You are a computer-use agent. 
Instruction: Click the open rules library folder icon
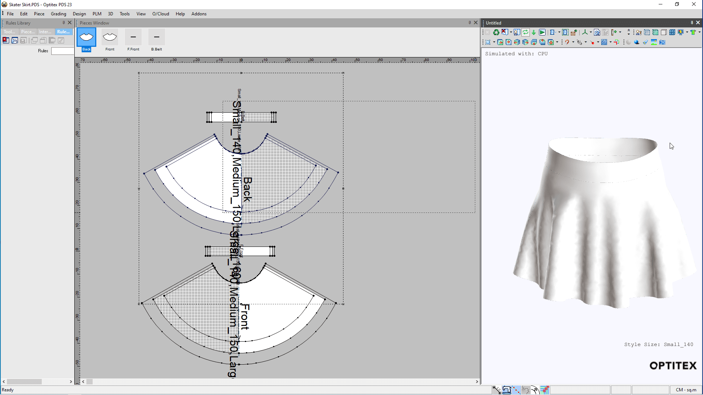(15, 41)
